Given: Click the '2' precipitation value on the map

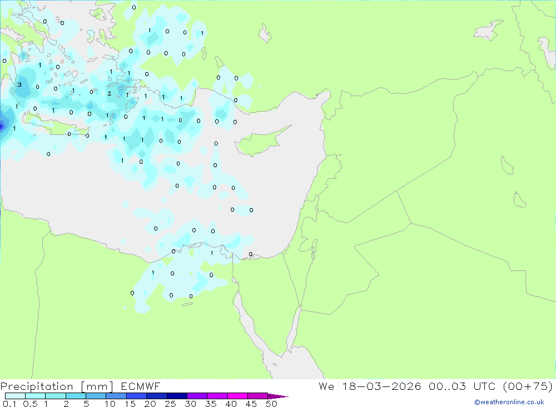Looking at the screenshot, I should (109, 93).
